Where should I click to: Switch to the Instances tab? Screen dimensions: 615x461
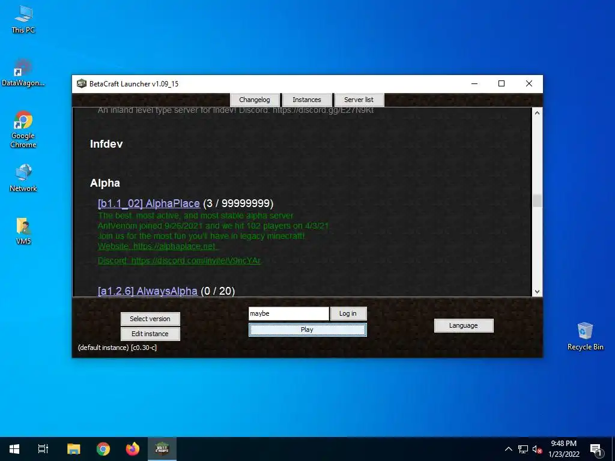point(307,100)
